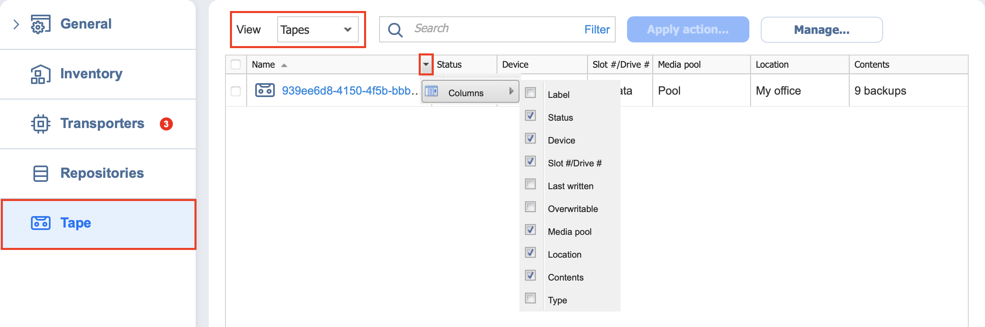This screenshot has height=327, width=985.
Task: Uncheck the Media pool column checkbox
Action: [x=530, y=230]
